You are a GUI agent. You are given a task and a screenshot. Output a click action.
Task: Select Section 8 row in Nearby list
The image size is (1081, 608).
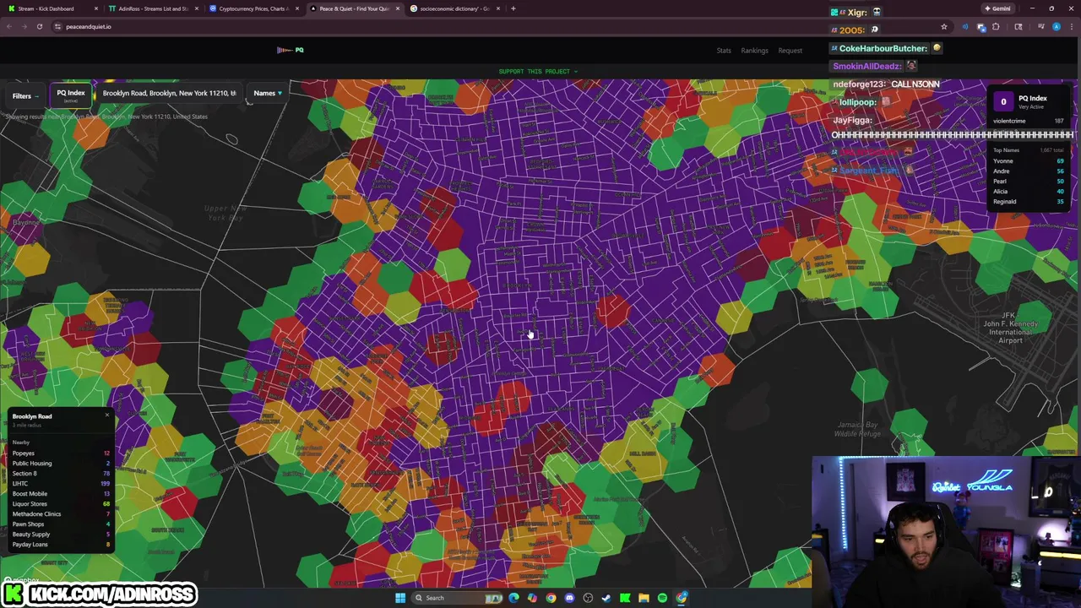pos(61,474)
